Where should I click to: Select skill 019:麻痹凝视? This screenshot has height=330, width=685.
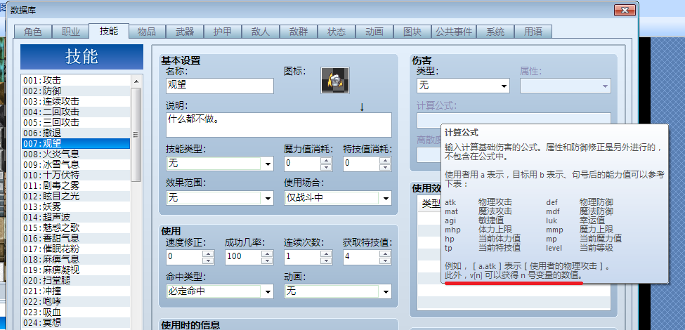[76, 270]
